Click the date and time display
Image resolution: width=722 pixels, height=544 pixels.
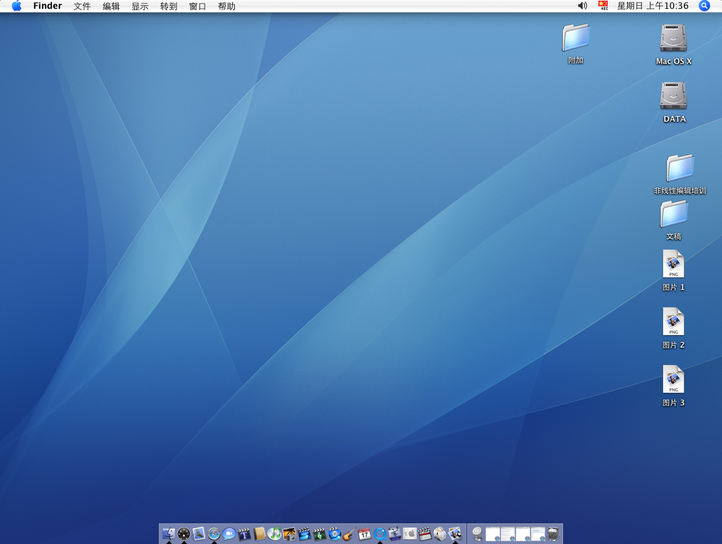coord(653,6)
